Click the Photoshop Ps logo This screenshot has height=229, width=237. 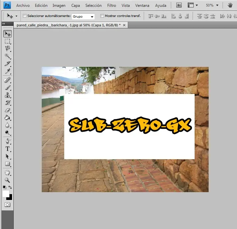click(7, 5)
